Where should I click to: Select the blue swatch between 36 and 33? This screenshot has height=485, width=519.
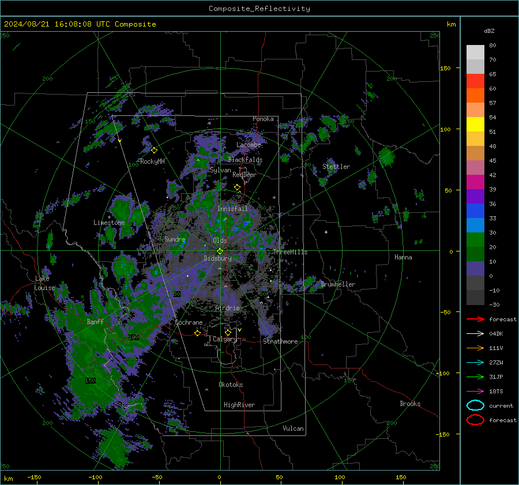click(x=475, y=211)
